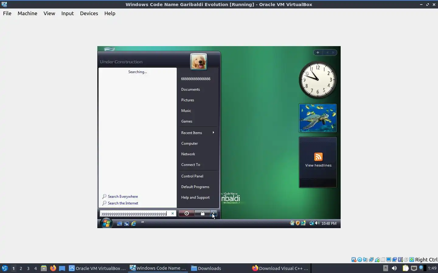
Task: Lock the computer with the padlock button
Action: pyautogui.click(x=203, y=214)
